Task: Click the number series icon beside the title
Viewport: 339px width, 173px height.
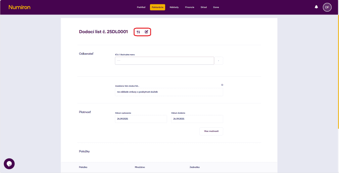Action: (x=138, y=32)
